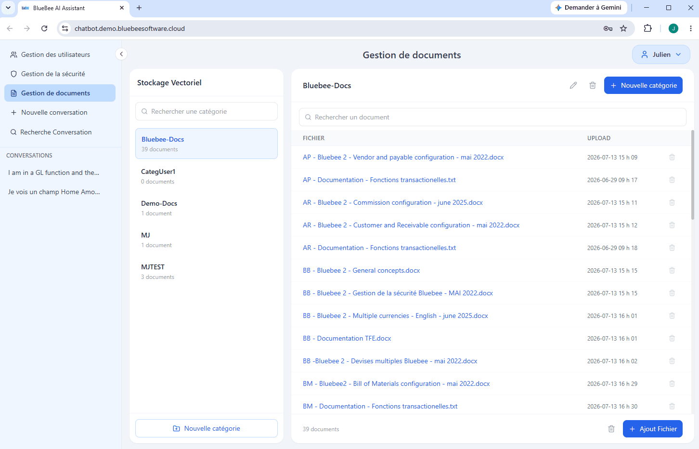The width and height of the screenshot is (699, 449).
Task: Delete BB Gestion de la sécurité file
Action: [x=672, y=293]
